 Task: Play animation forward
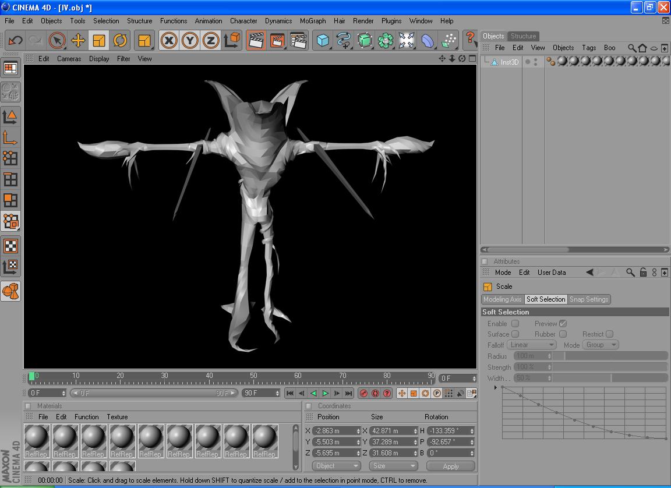(326, 394)
